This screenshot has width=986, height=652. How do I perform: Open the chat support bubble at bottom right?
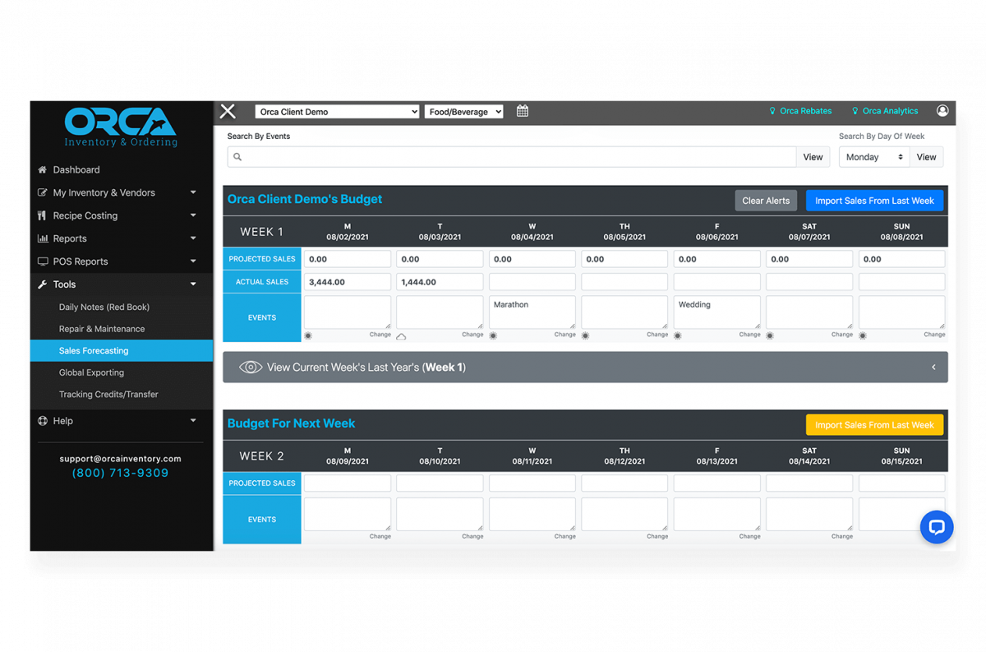pyautogui.click(x=937, y=527)
